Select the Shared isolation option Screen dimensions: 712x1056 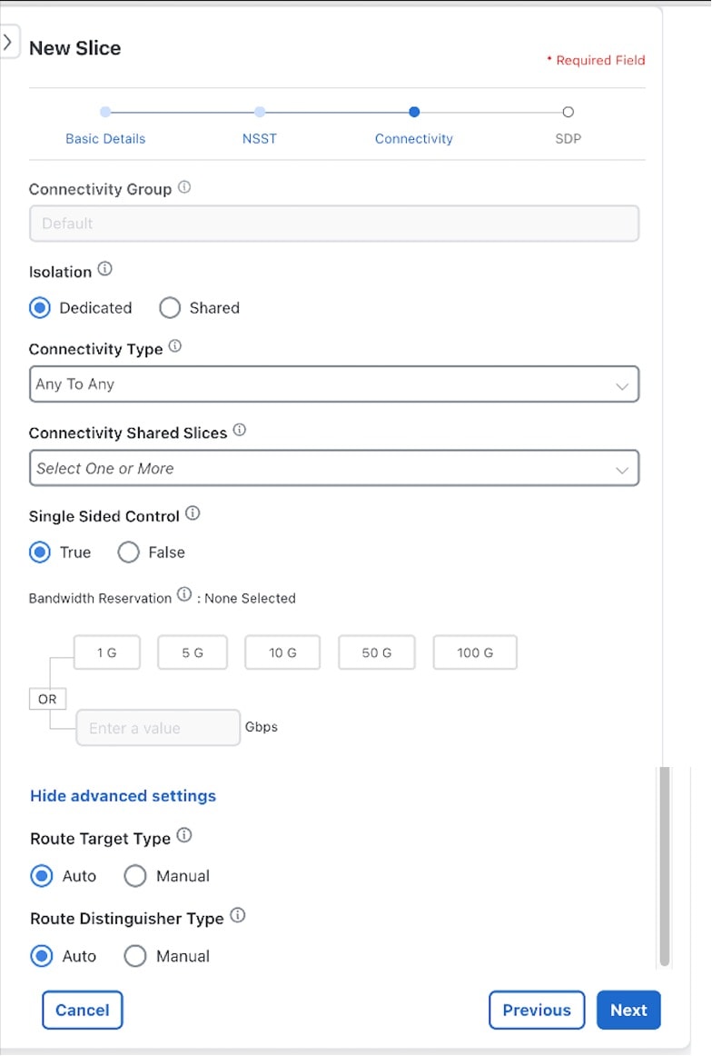click(170, 308)
